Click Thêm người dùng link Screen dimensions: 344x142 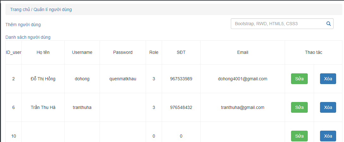tap(23, 25)
